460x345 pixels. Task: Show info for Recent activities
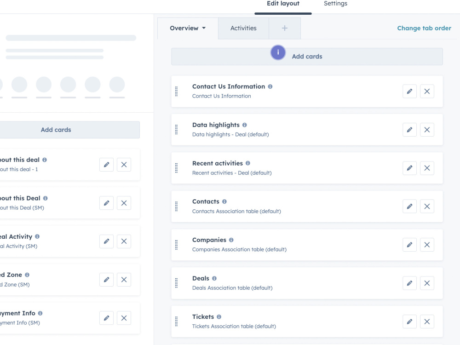tap(248, 163)
